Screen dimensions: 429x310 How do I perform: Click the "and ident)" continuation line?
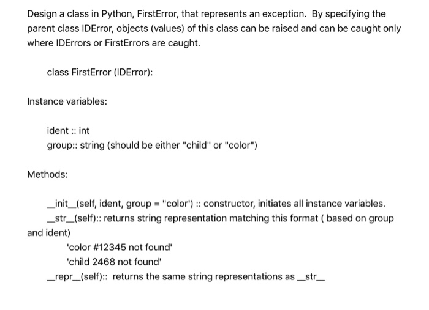pos(49,233)
